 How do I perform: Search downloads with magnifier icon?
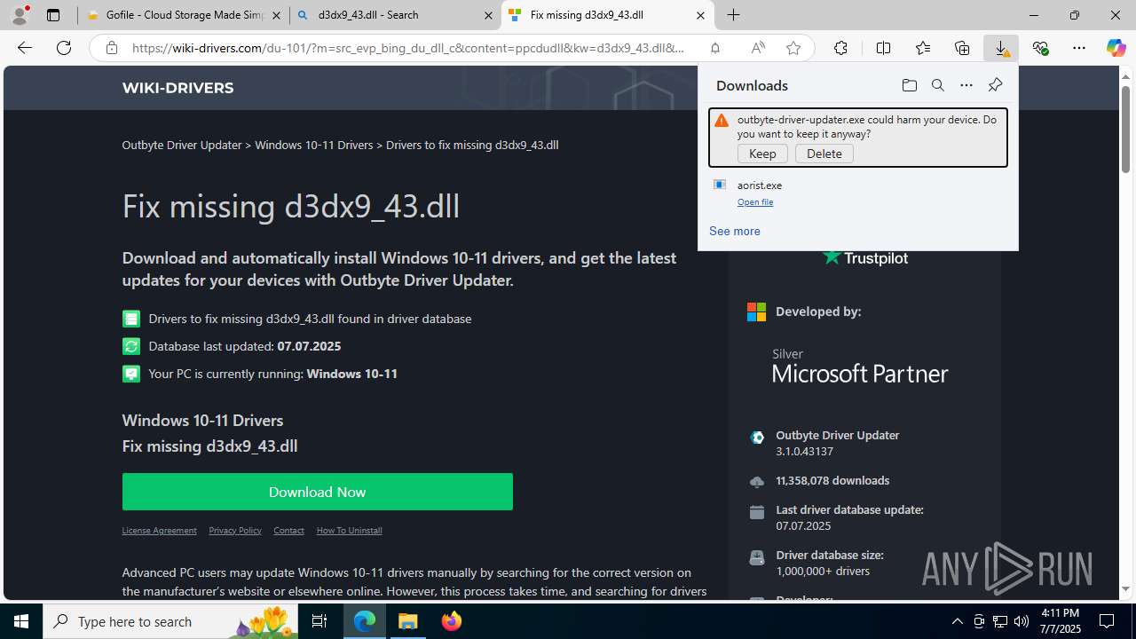[937, 85]
